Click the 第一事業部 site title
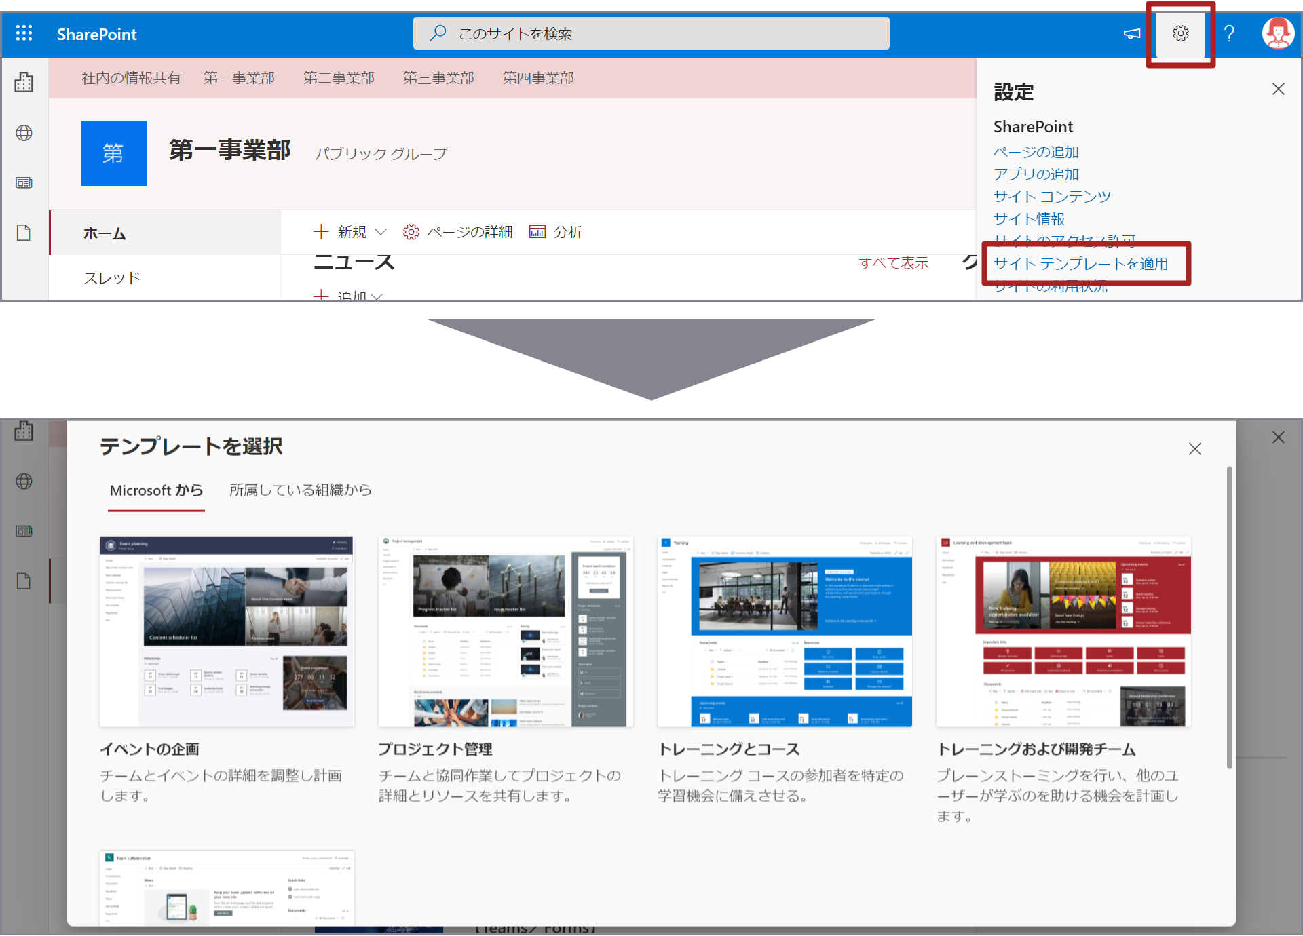Image resolution: width=1303 pixels, height=936 pixels. coord(229,151)
